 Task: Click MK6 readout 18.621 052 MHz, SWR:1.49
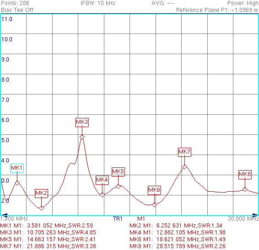click(x=178, y=239)
